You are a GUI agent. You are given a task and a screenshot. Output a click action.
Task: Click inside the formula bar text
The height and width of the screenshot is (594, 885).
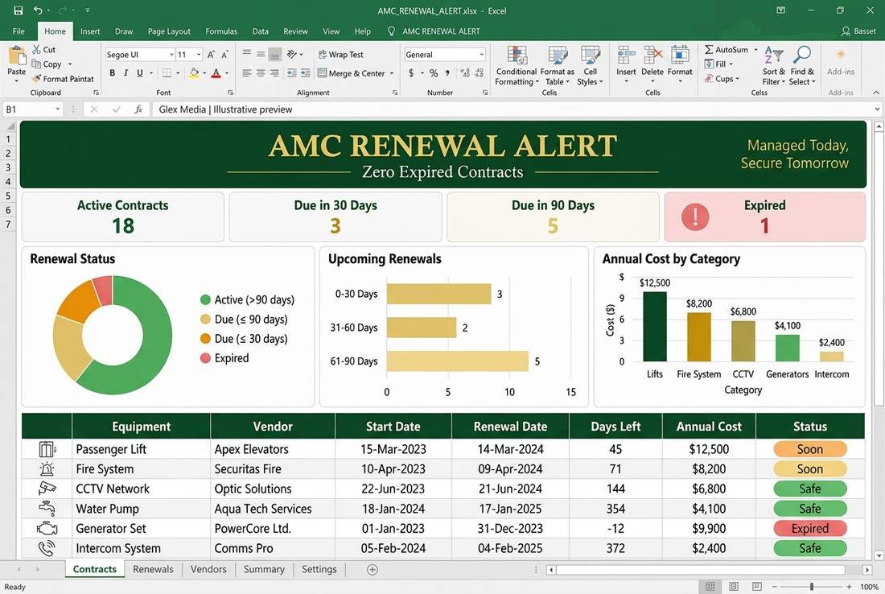226,109
